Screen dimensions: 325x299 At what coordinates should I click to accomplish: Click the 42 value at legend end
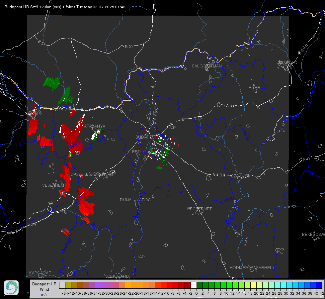pyautogui.click(x=322, y=293)
